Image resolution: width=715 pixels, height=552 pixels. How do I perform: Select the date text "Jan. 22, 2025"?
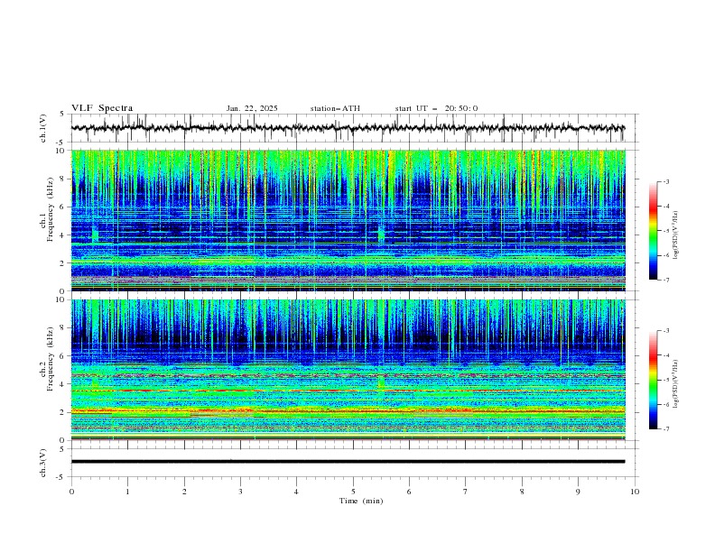click(252, 108)
